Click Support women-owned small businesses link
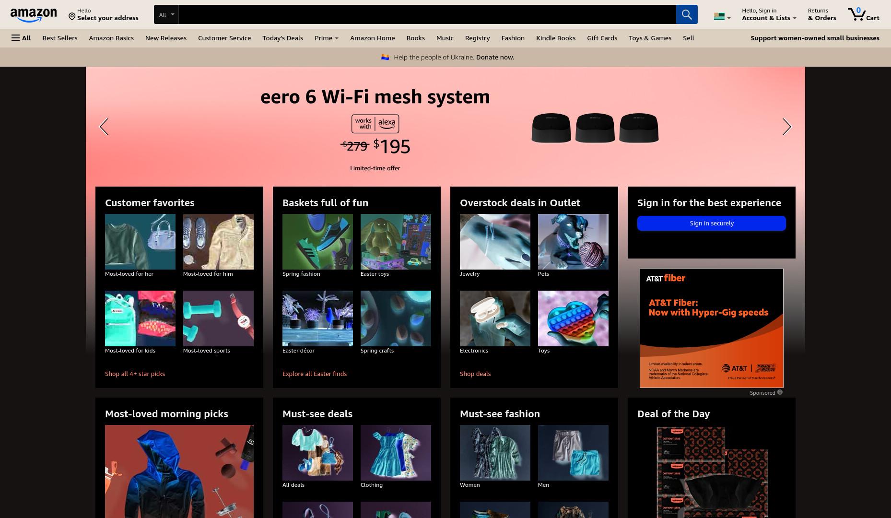The width and height of the screenshot is (891, 518). [x=815, y=38]
